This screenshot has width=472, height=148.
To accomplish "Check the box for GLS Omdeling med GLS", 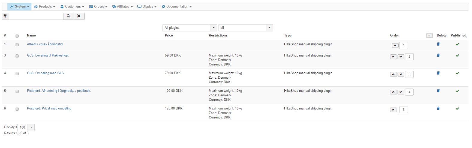I will pyautogui.click(x=17, y=74).
